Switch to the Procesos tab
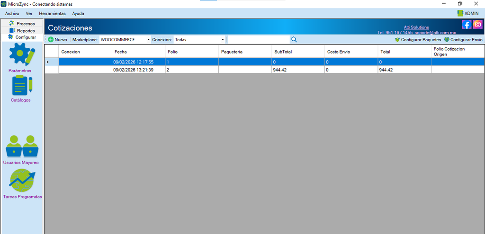Screen dimensions: 485x234 (x=22, y=24)
